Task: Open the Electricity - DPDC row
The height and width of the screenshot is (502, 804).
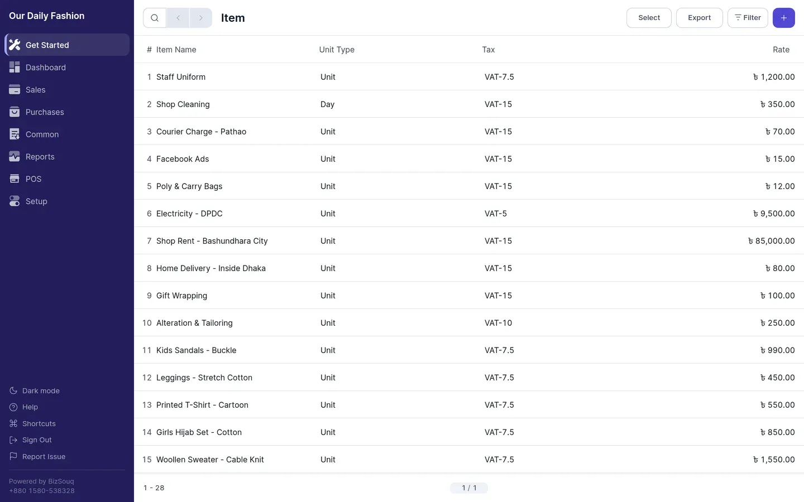Action: click(469, 214)
